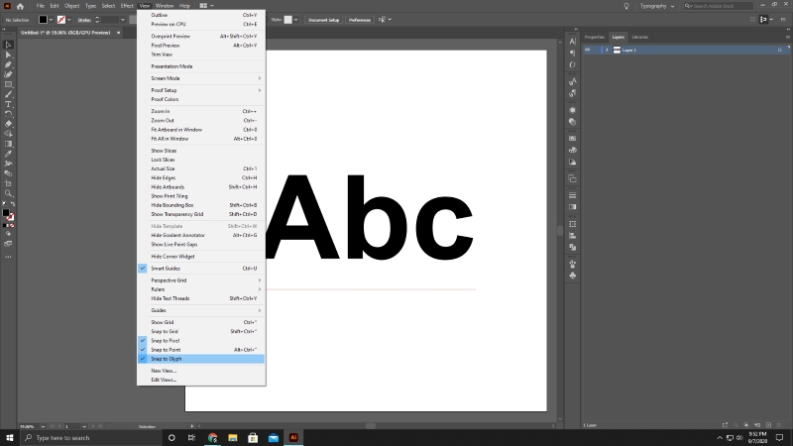Open Illustrator from the Windows taskbar
The height and width of the screenshot is (446, 793).
point(293,437)
